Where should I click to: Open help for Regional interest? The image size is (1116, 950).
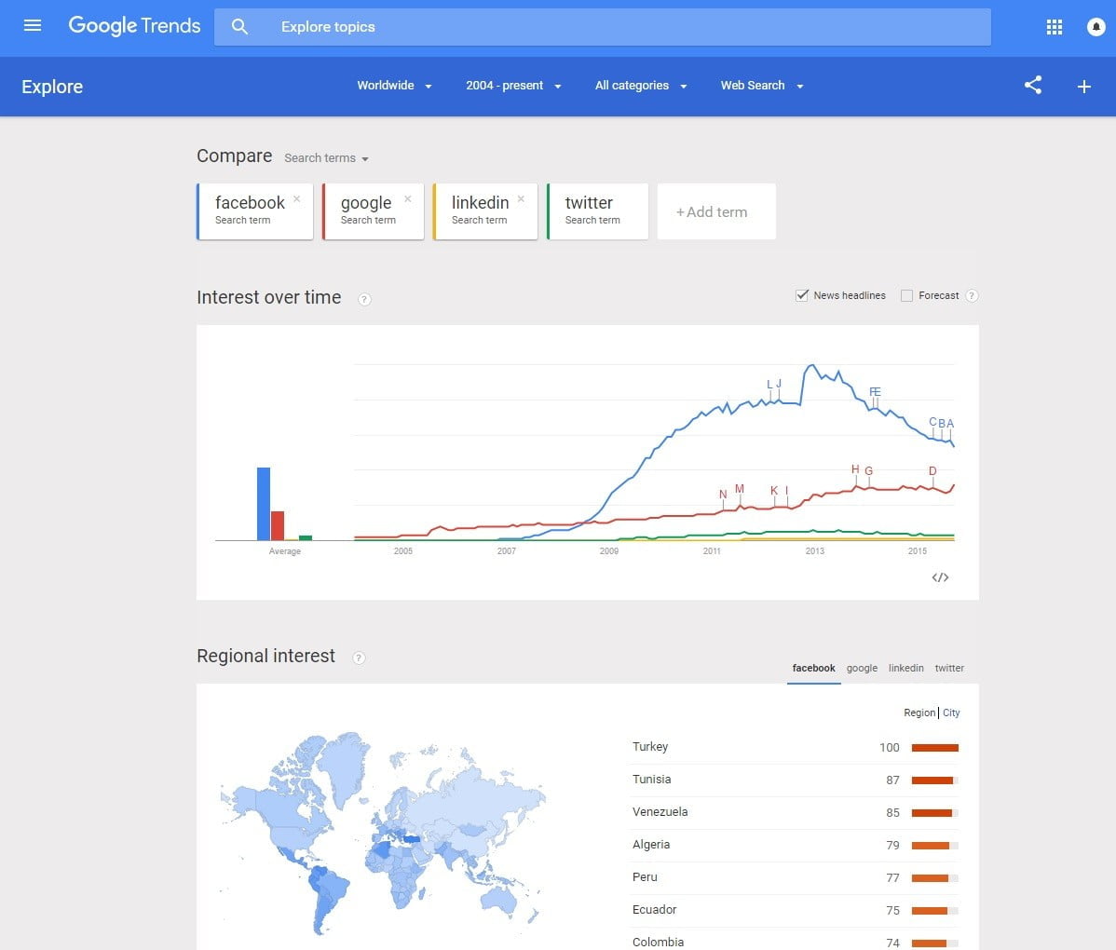coord(359,658)
